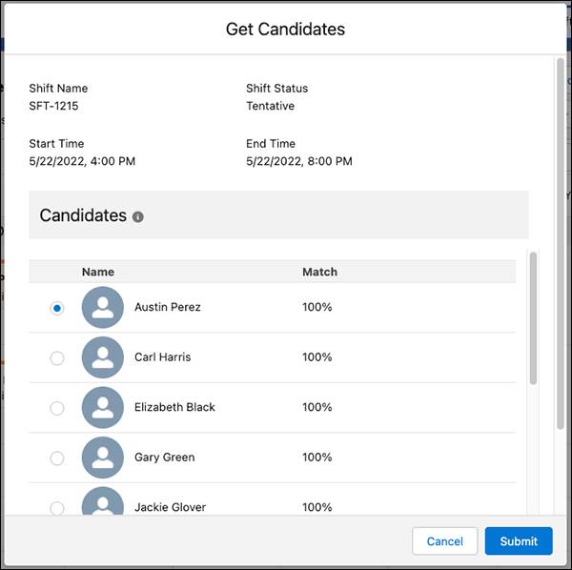Click the Tentative shift status value

(271, 106)
